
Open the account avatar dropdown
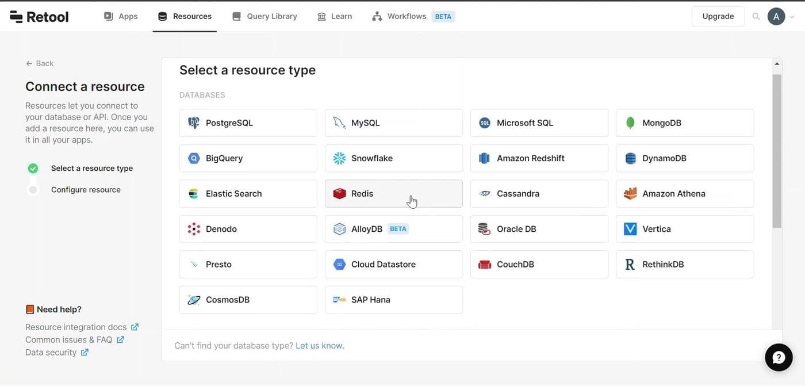point(780,17)
